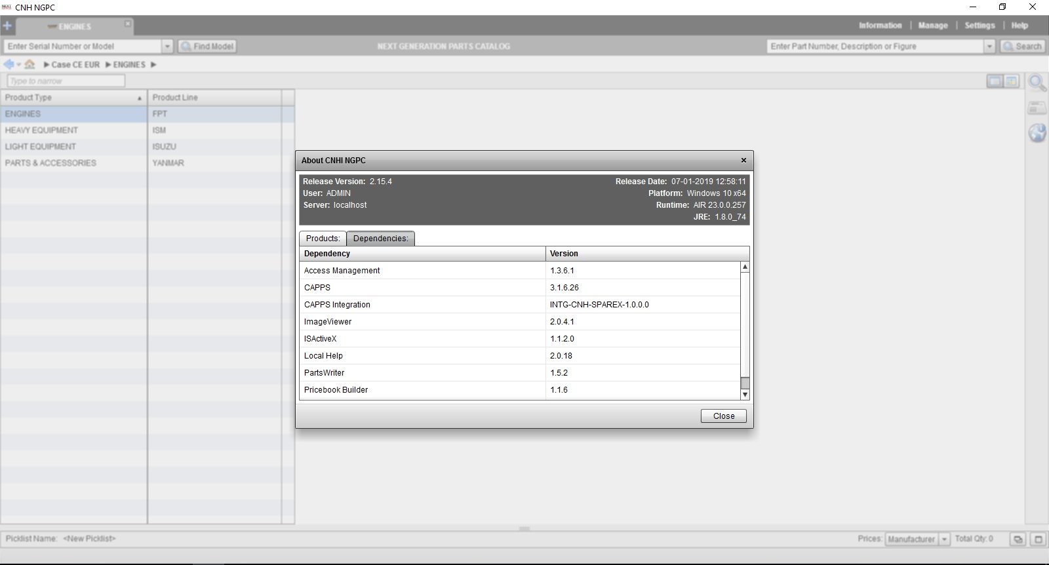Click the Serial Number or Model field
Screen dimensions: 1049x565
click(x=83, y=46)
